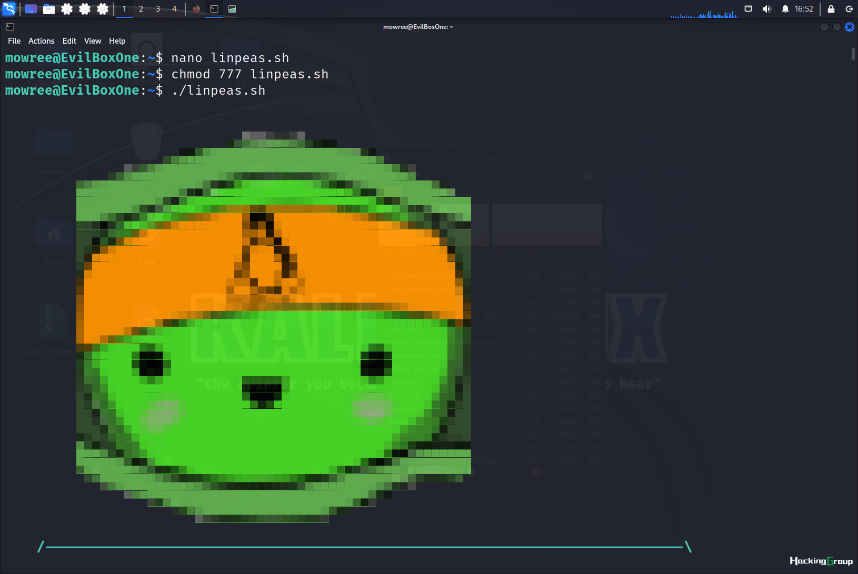Switch to workspace 3

158,9
